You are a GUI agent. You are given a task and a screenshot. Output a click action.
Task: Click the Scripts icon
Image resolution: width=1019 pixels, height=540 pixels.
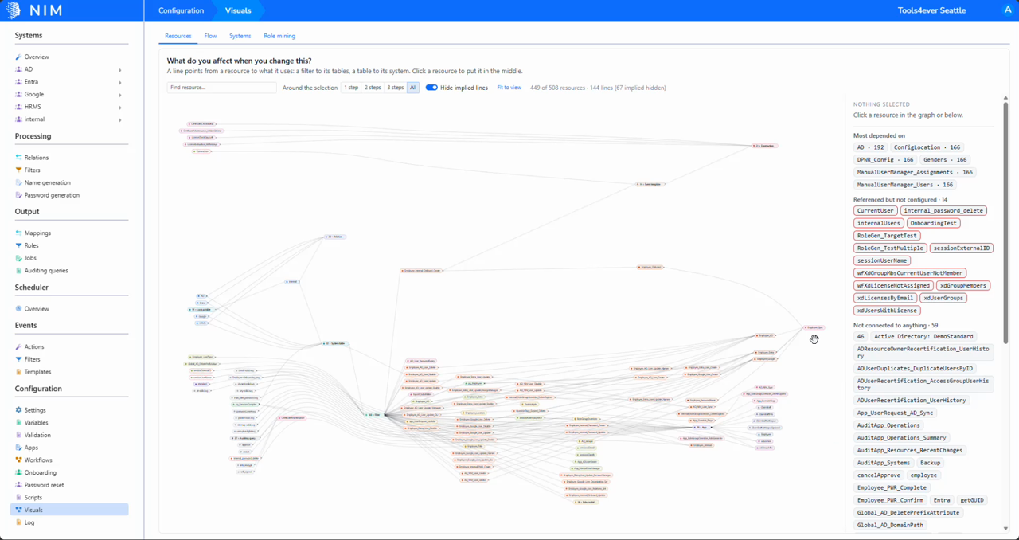point(18,497)
